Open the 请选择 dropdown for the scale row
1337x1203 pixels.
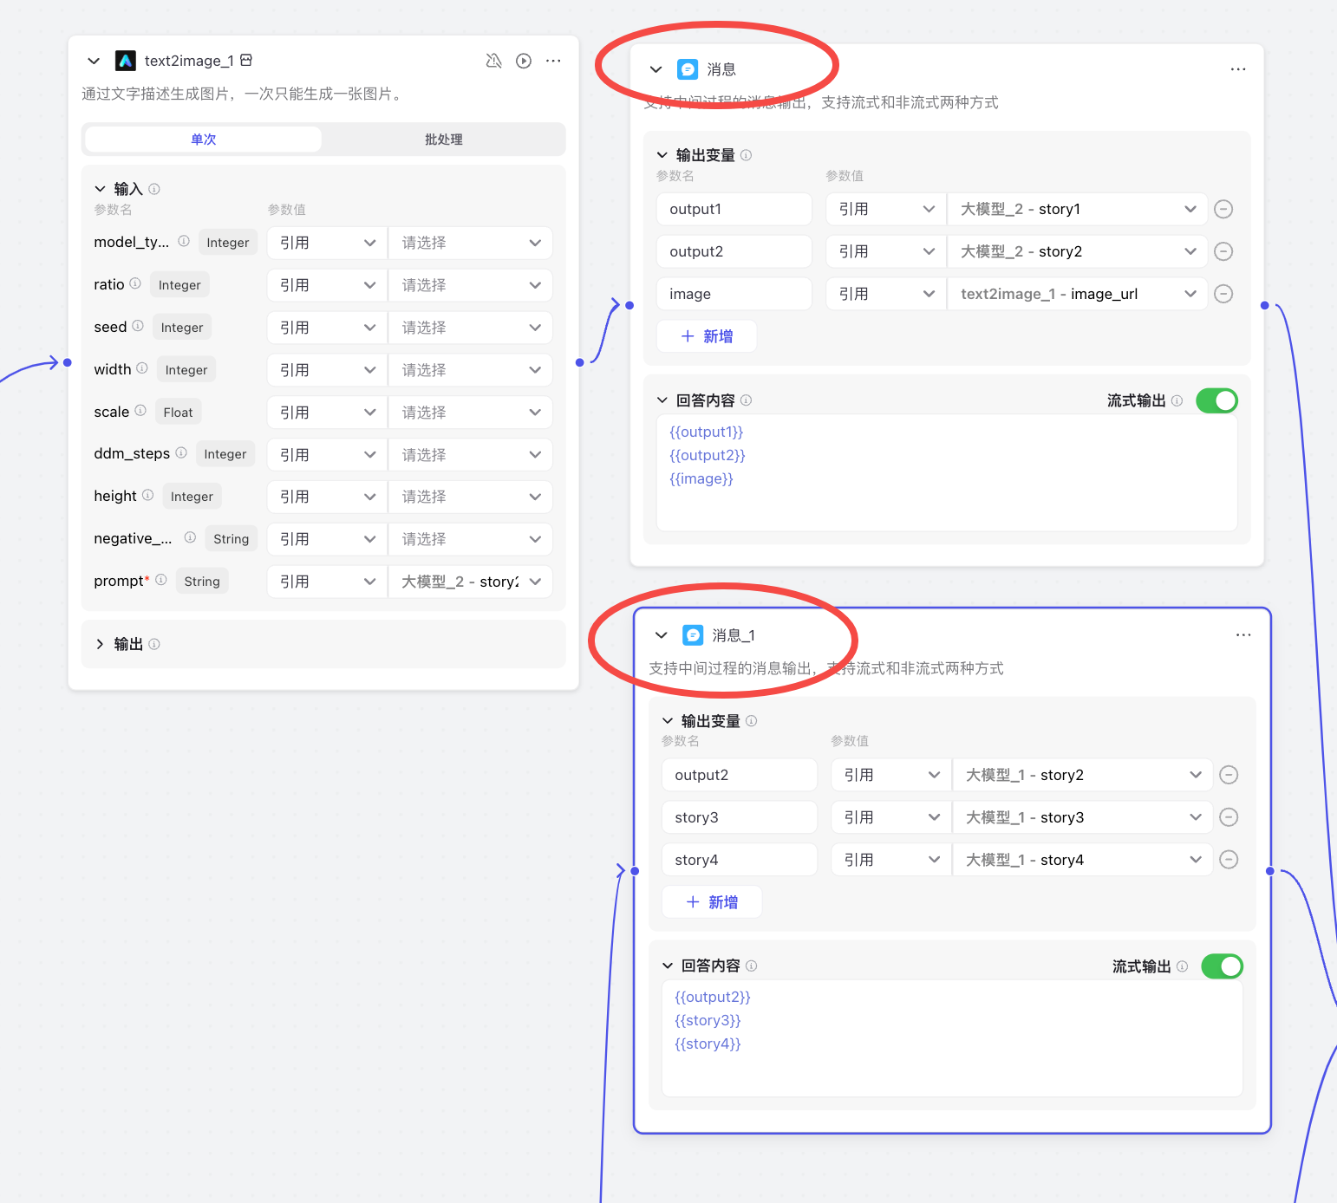pyautogui.click(x=471, y=413)
